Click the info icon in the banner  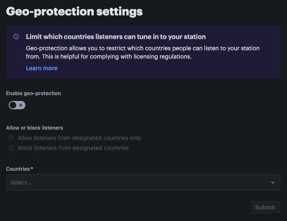16,37
